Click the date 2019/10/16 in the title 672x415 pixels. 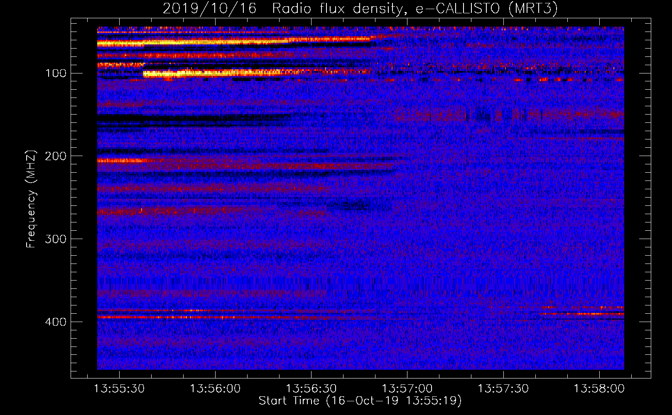[209, 8]
